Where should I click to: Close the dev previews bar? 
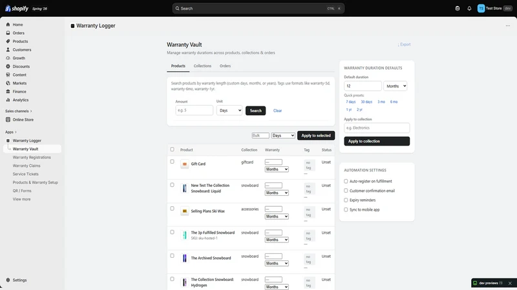510,283
